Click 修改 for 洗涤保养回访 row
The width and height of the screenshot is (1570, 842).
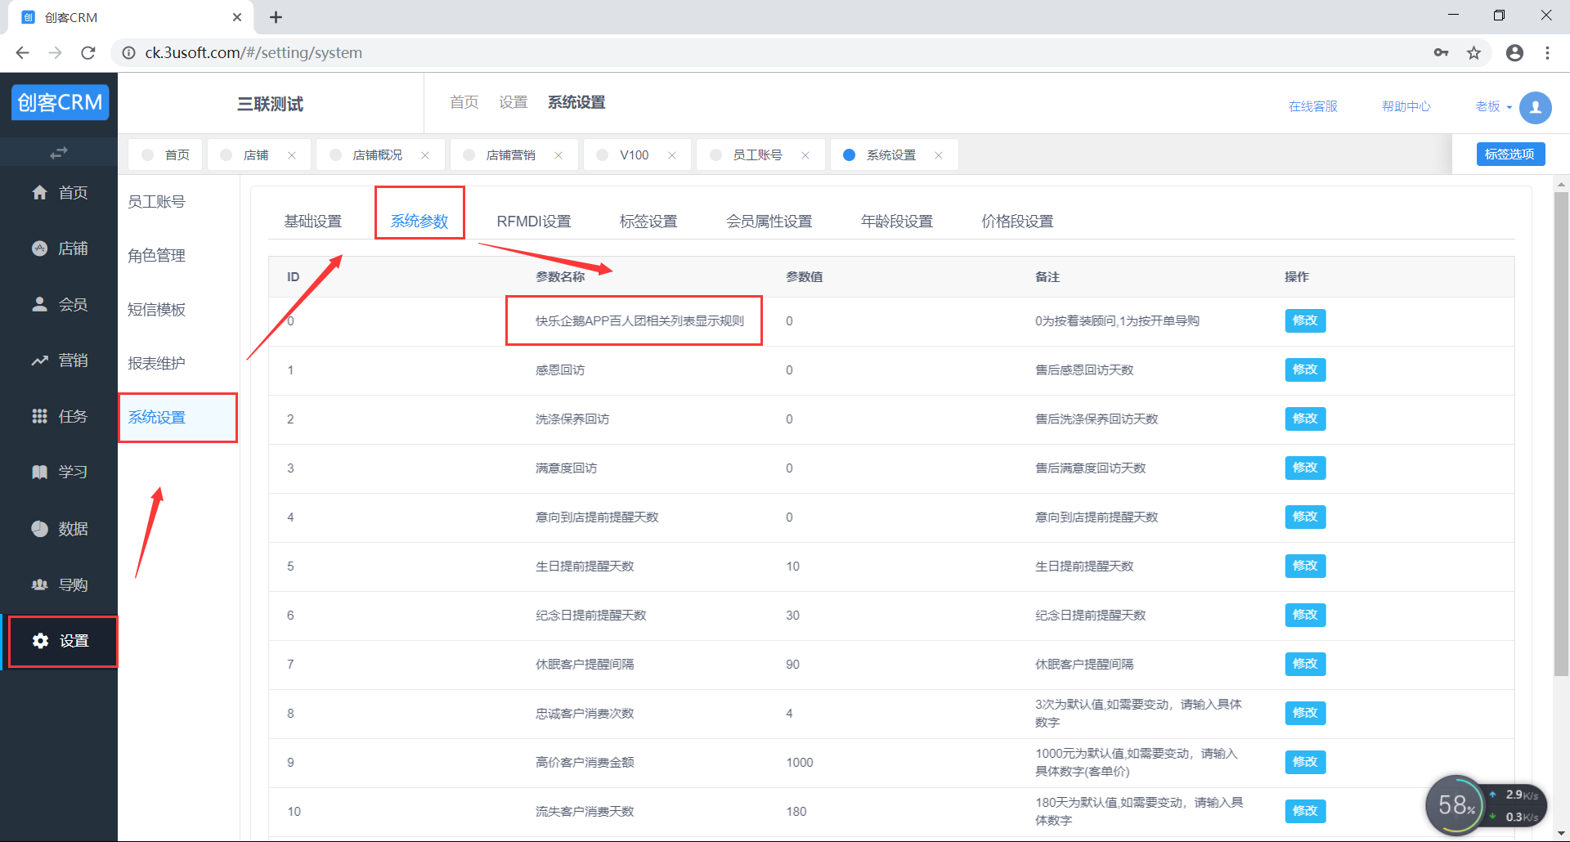[1305, 419]
